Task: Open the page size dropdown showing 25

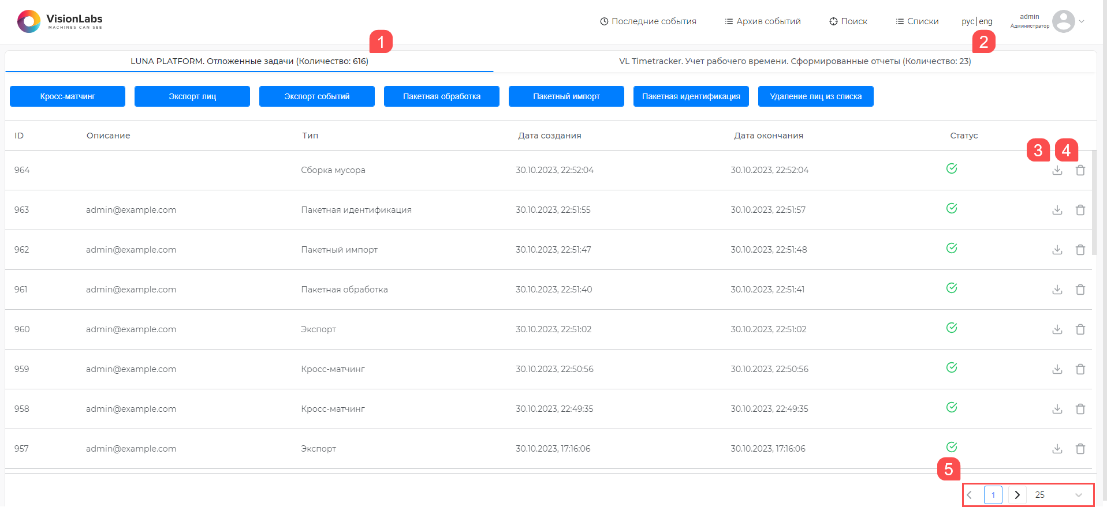Action: pos(1058,495)
